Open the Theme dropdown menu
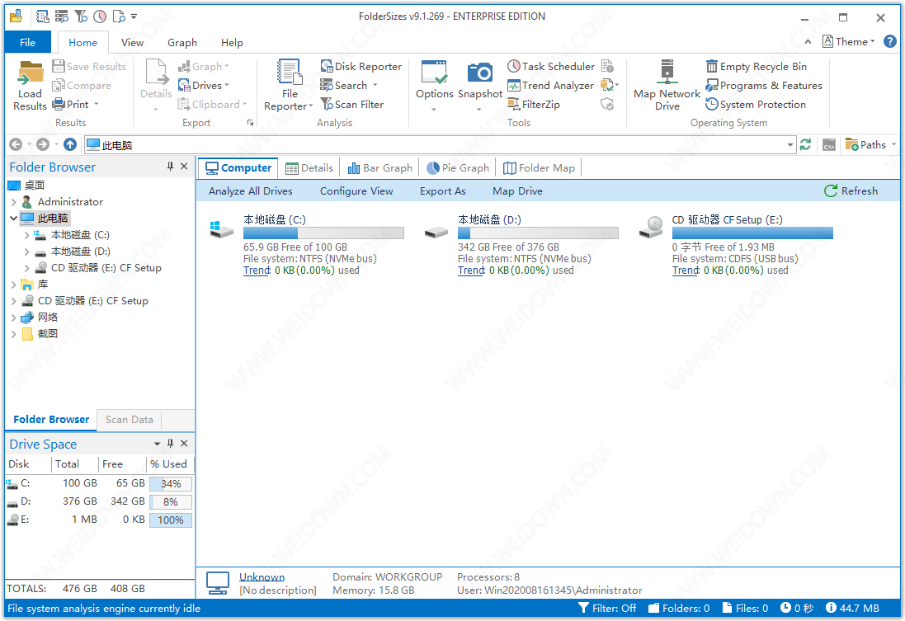 [x=850, y=41]
